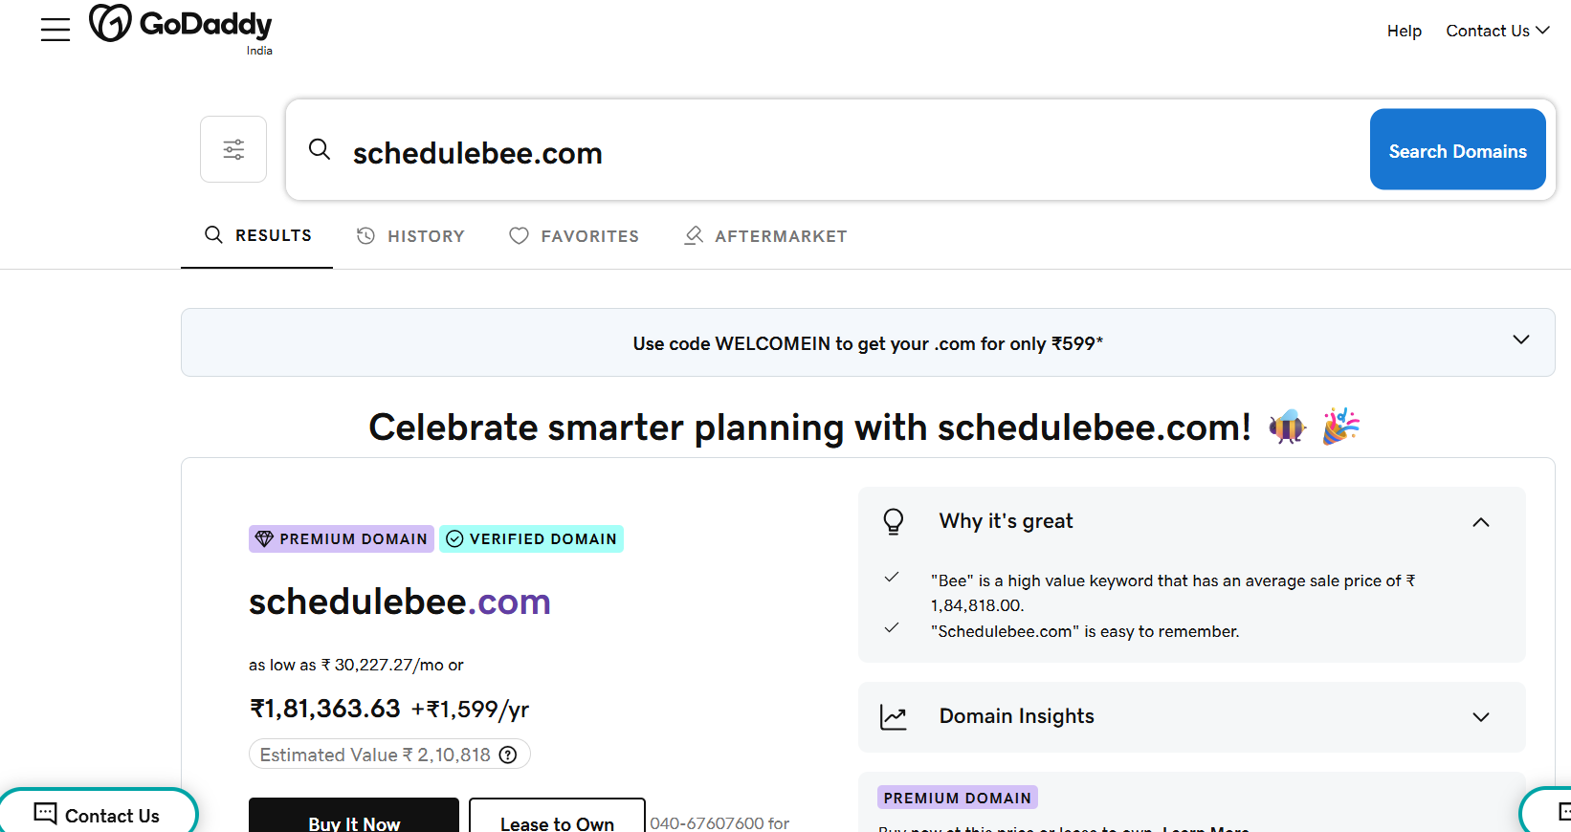Click the magnifier icon in search box
This screenshot has height=832, width=1571.
(x=320, y=149)
